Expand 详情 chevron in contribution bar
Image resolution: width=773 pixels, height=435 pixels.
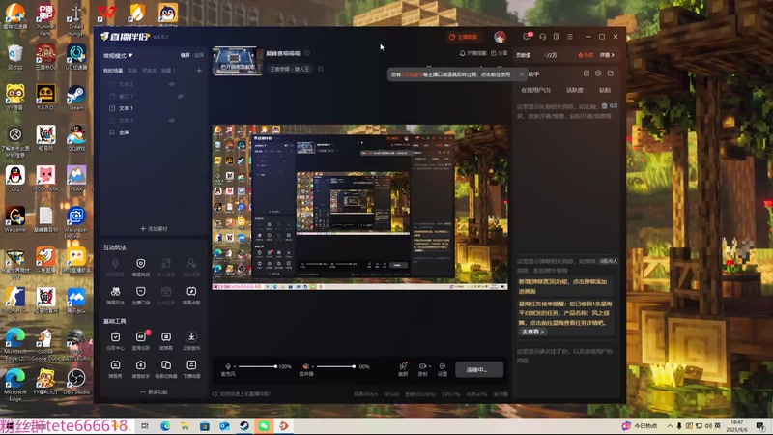[607, 55]
